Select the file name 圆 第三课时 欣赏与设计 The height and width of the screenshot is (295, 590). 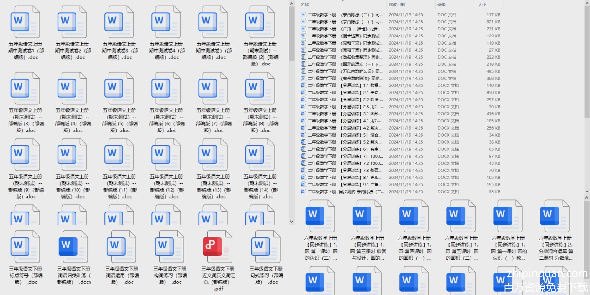[368, 248]
